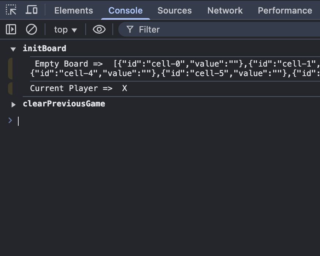Open the Network tab
This screenshot has height=256, width=320.
tap(225, 11)
